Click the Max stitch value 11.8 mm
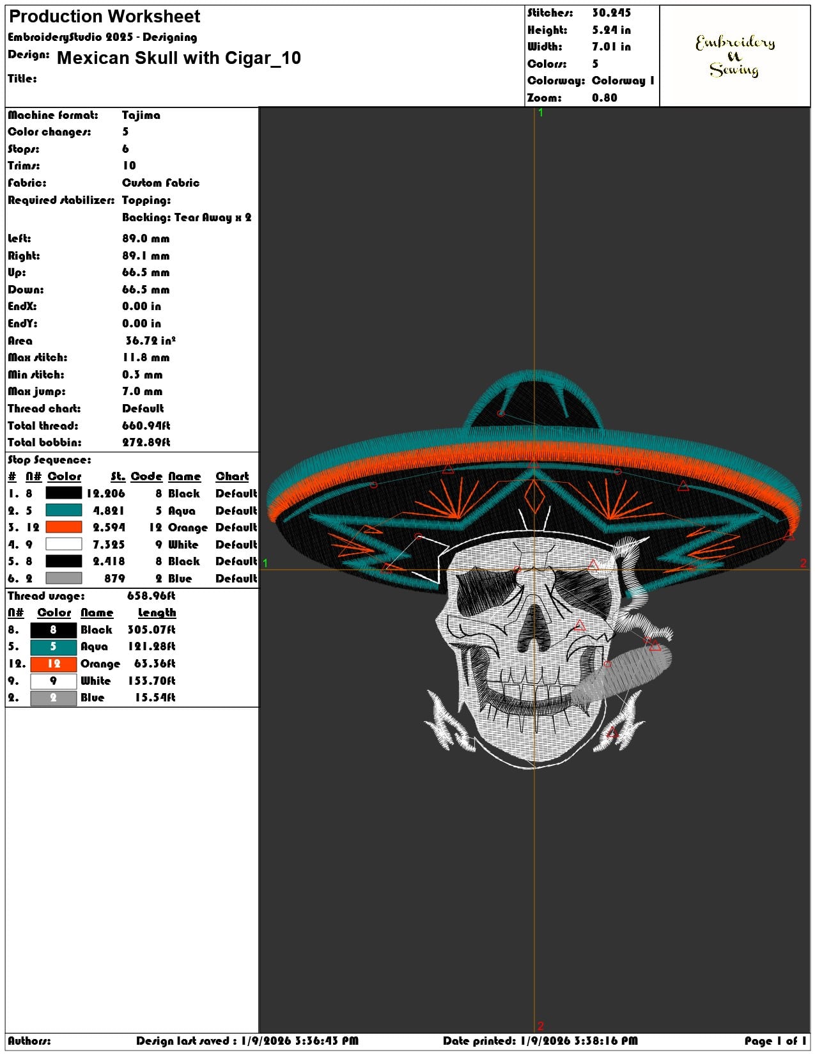Image resolution: width=815 pixels, height=1055 pixels. tap(146, 357)
